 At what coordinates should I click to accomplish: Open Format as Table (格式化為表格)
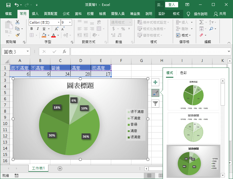coord(151,29)
